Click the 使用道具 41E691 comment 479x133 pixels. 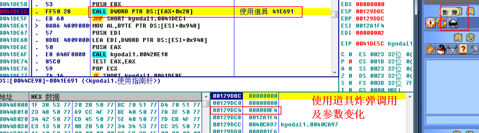(266, 11)
